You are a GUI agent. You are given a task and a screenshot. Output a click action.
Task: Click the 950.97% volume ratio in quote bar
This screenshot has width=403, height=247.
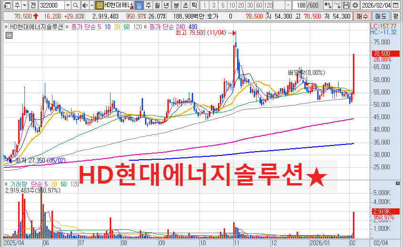tap(136, 16)
